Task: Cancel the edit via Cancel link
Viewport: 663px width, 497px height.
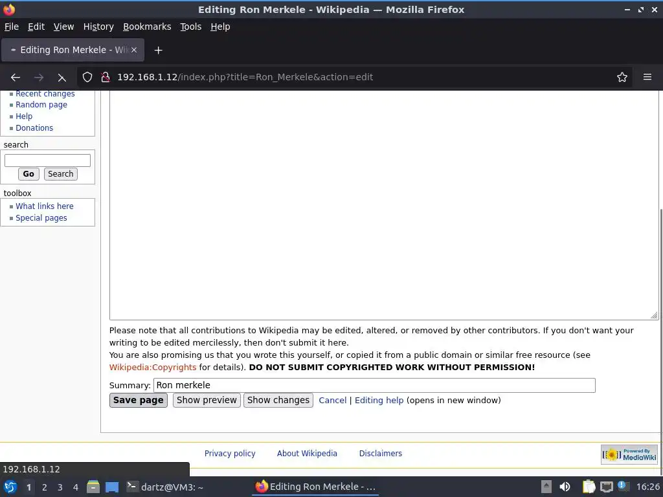Action: [x=332, y=400]
